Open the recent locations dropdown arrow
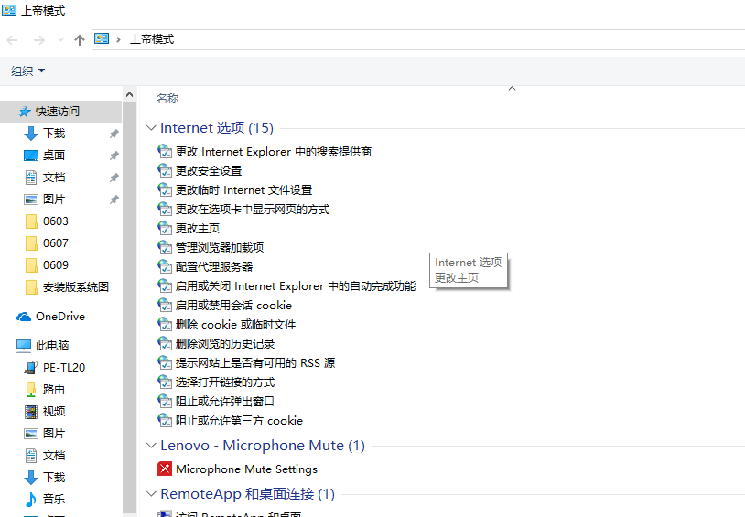 60,40
